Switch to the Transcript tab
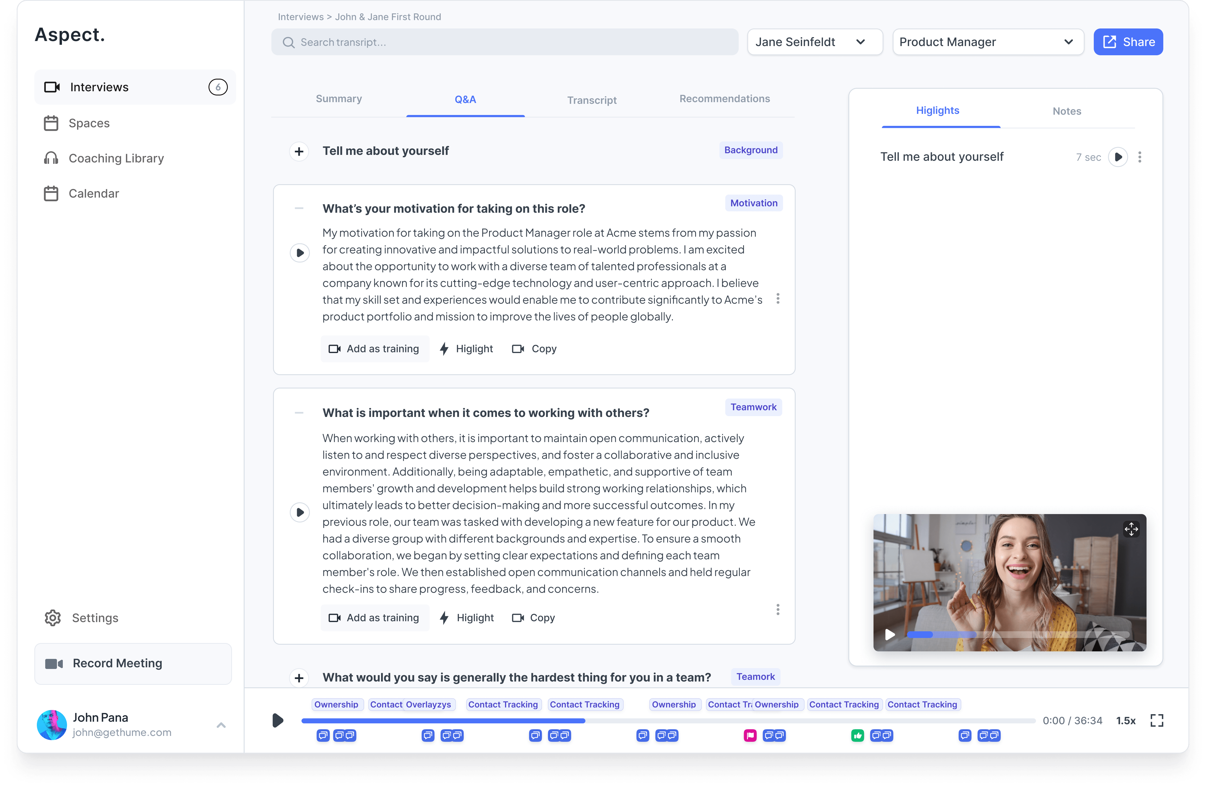Screen dimensions: 1206x787 [x=591, y=100]
